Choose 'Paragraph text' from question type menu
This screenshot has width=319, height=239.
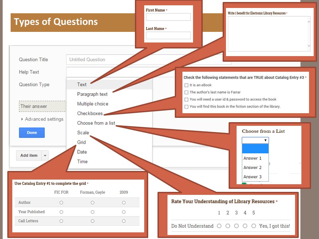92,94
